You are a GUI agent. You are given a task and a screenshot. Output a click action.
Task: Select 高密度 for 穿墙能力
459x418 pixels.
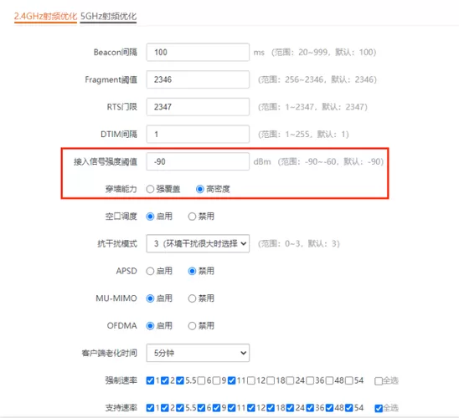200,189
